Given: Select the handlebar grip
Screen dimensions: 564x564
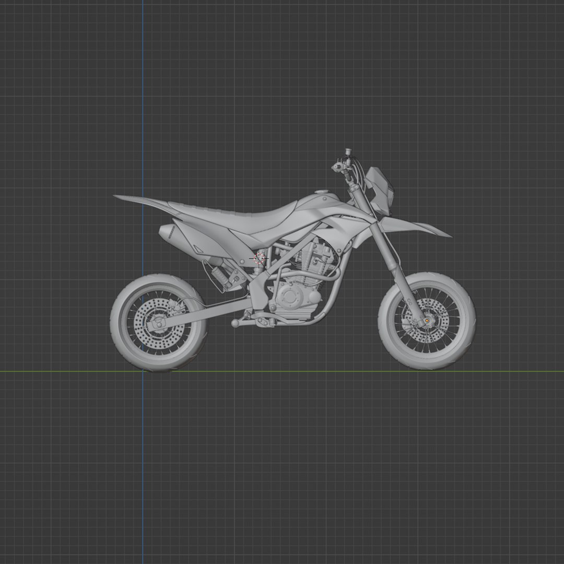Looking at the screenshot, I should click(x=338, y=167).
